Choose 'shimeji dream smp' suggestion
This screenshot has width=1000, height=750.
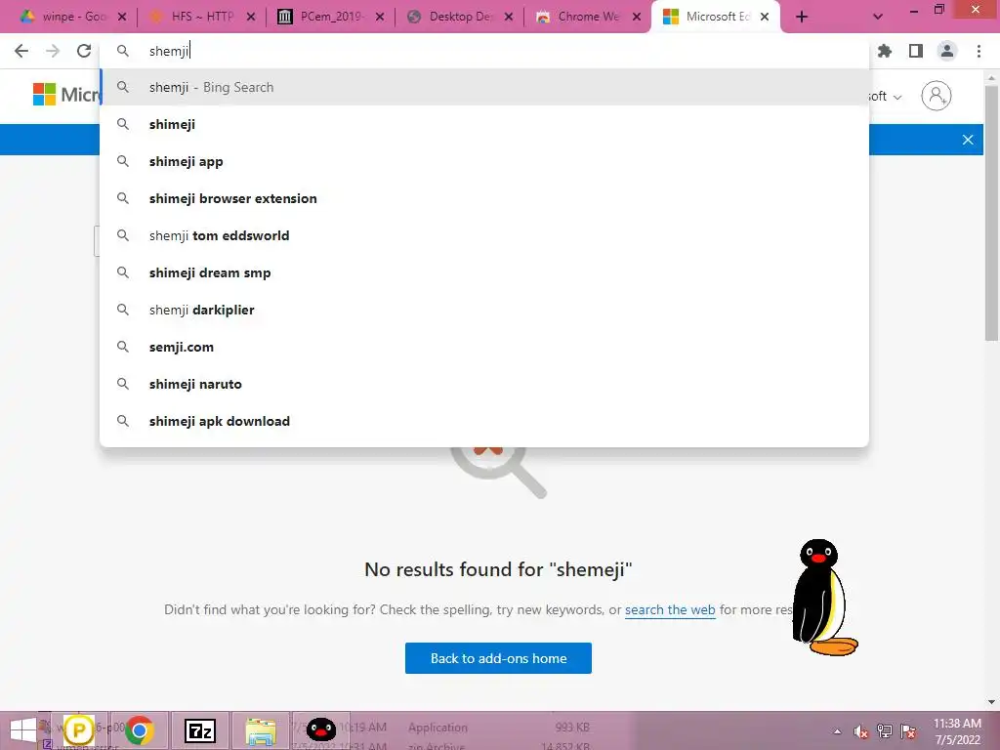tap(484, 272)
